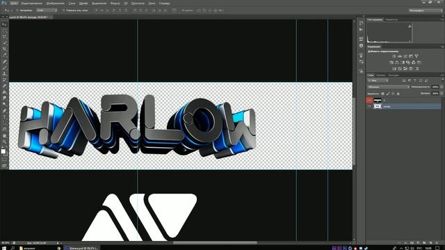The image size is (445, 250).
Task: Open the layer filter kind dropdown
Action: pyautogui.click(x=378, y=81)
